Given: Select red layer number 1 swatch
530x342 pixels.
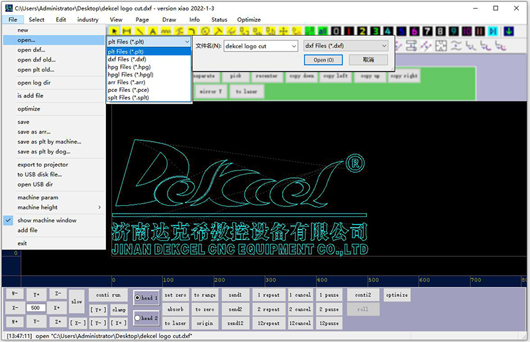Looking at the screenshot, I should (349, 31).
